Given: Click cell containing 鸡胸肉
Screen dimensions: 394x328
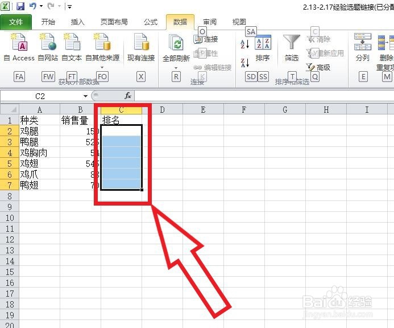Looking at the screenshot, I should [x=40, y=153].
